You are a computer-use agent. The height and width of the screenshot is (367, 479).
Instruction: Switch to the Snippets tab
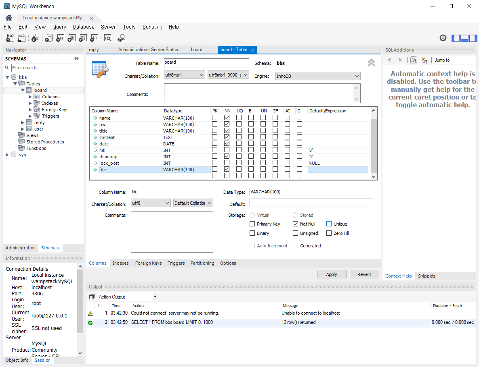(x=427, y=276)
